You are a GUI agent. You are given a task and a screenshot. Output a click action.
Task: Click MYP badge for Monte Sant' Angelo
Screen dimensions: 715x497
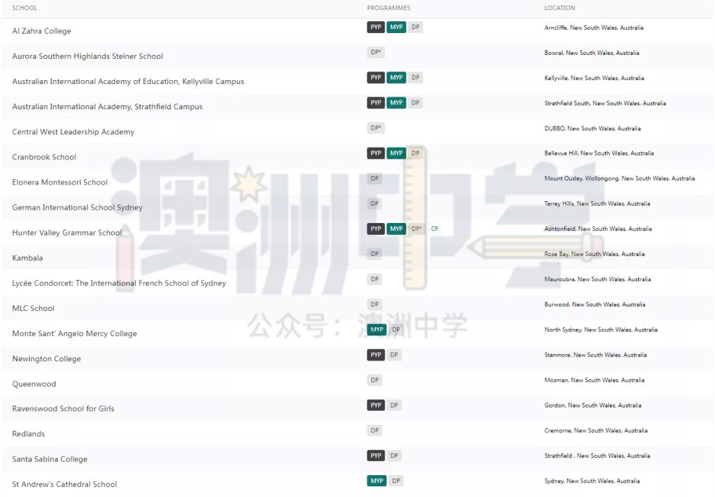[x=377, y=330]
